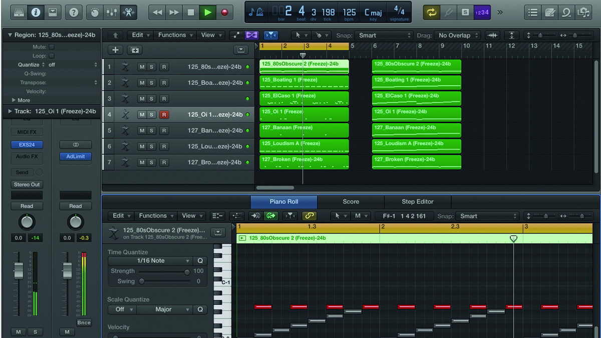This screenshot has height=338, width=601.
Task: Toggle the Piano Roll Link yellow button
Action: coord(309,216)
